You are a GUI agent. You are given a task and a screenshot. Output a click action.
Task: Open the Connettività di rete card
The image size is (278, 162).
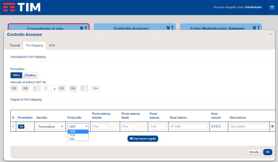(49, 27)
